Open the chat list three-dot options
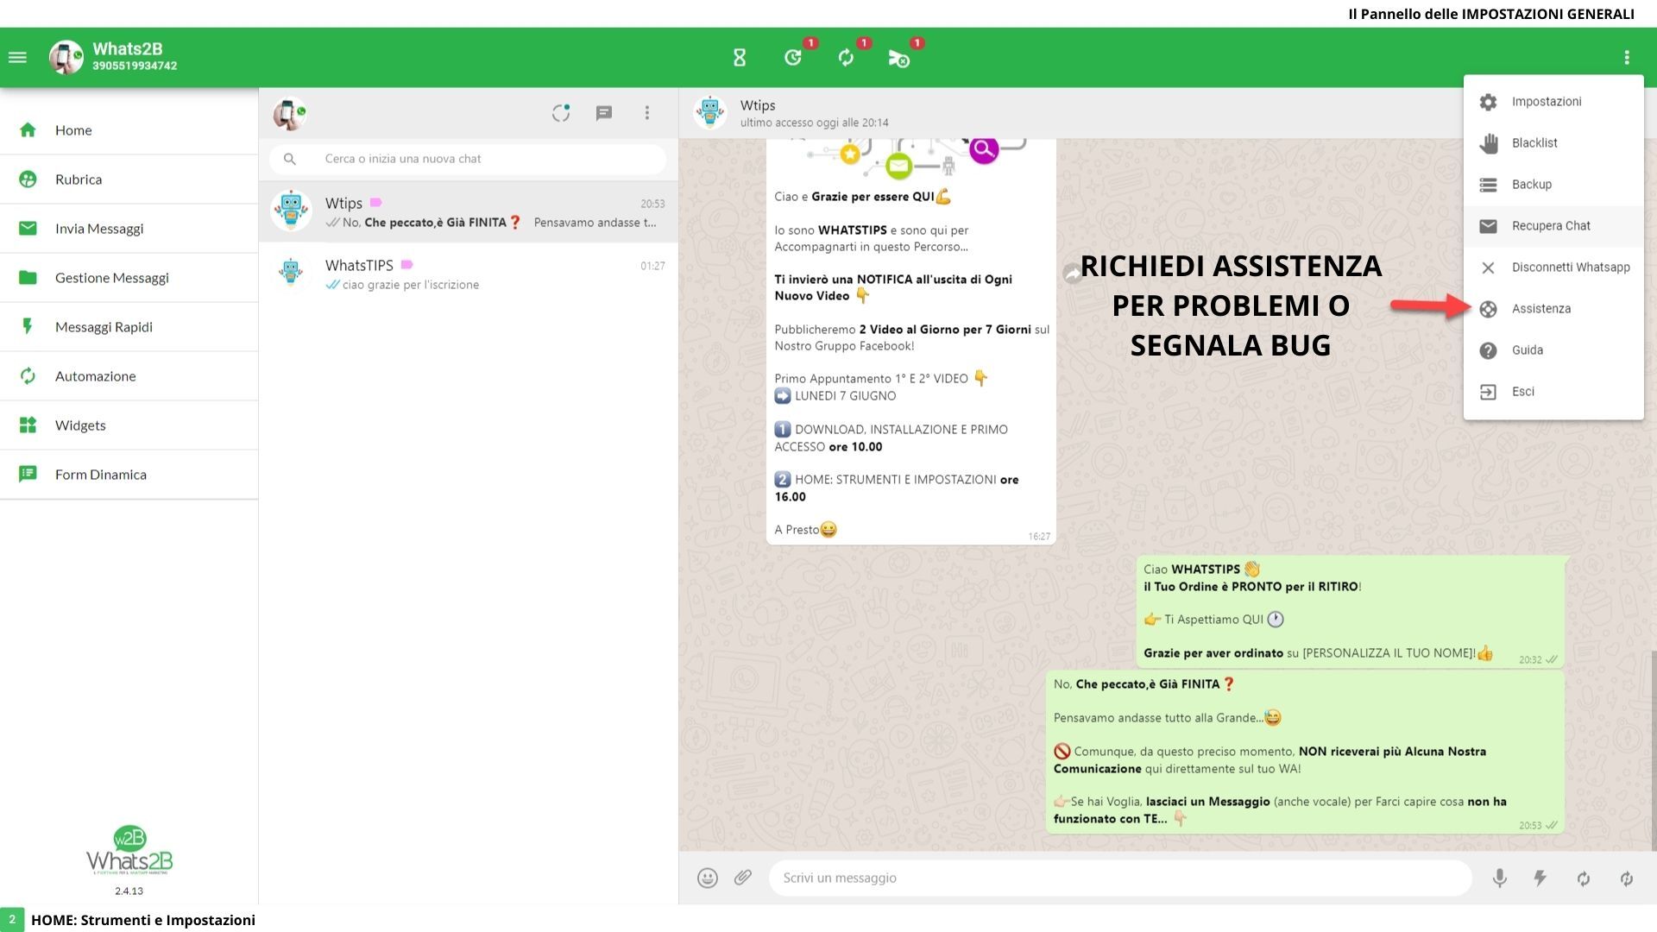Image resolution: width=1657 pixels, height=932 pixels. pyautogui.click(x=647, y=113)
